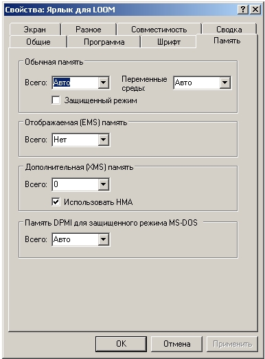The image size is (265, 359).
Task: Click the help question mark icon
Action: [243, 10]
